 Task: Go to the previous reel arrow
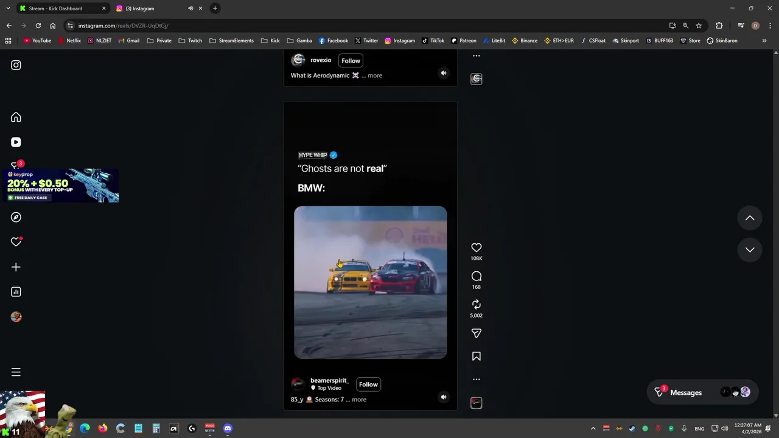(x=750, y=218)
